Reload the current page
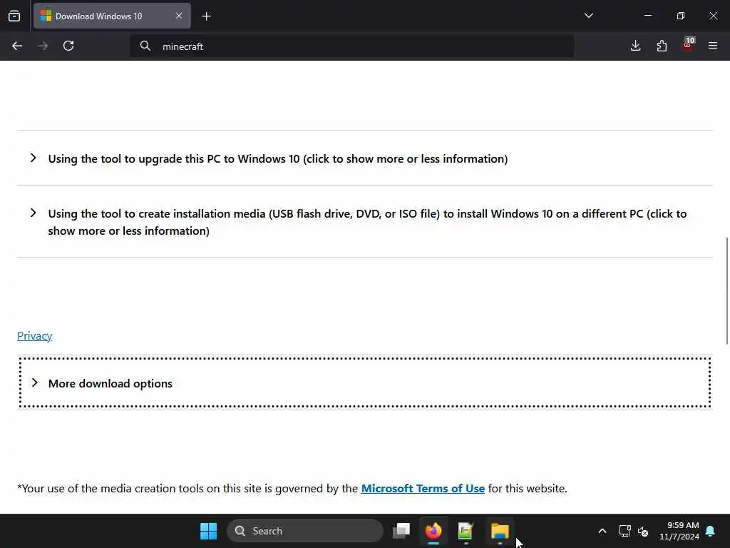Screen dimensions: 730x548 coord(68,46)
